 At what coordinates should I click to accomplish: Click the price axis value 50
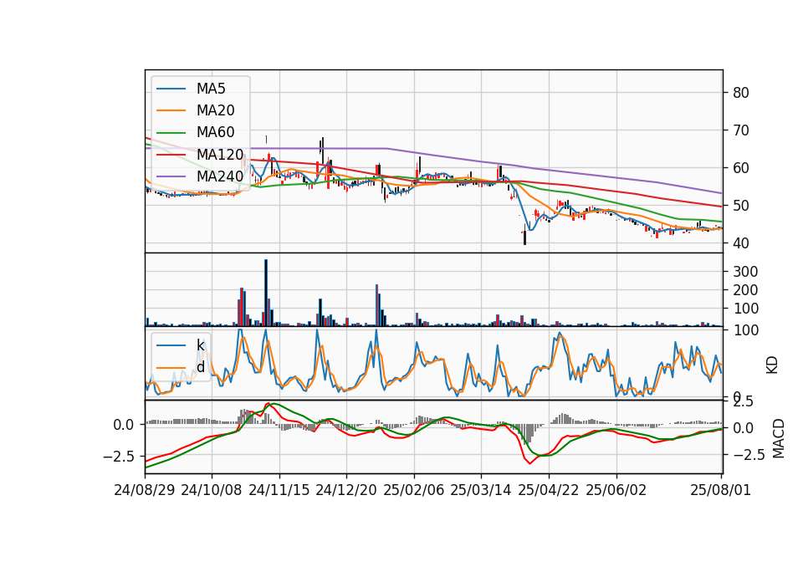coord(741,206)
